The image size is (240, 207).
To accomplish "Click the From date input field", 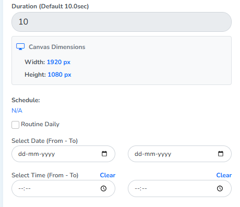I will (63, 154).
